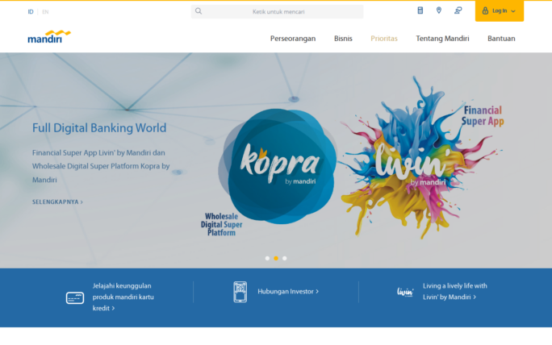Click the customer support chat icon
Viewport: 552px width, 345px height.
pos(458,10)
